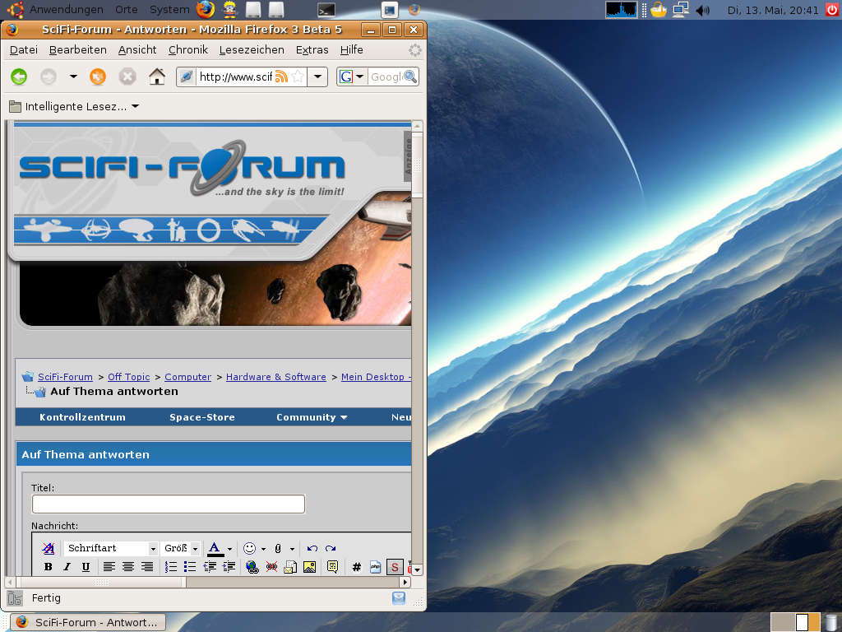Toggle the center alignment button
Viewport: 842px width, 632px height.
[x=128, y=567]
